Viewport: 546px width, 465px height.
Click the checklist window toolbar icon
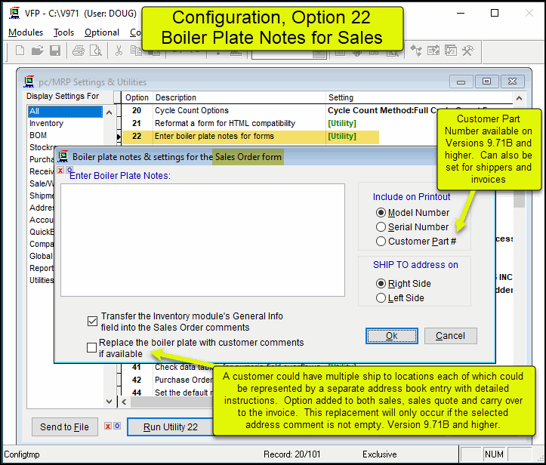click(451, 51)
